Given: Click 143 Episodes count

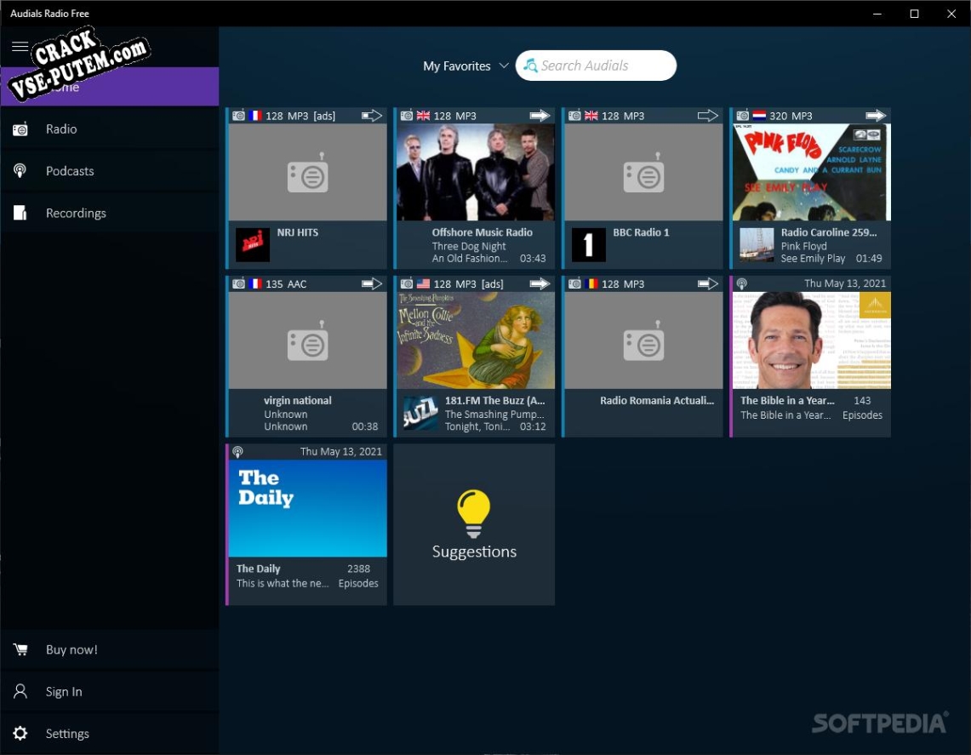Looking at the screenshot, I should (862, 409).
